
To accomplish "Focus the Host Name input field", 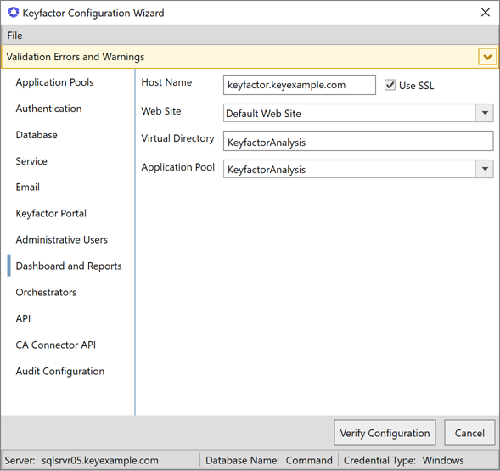I will coord(300,85).
